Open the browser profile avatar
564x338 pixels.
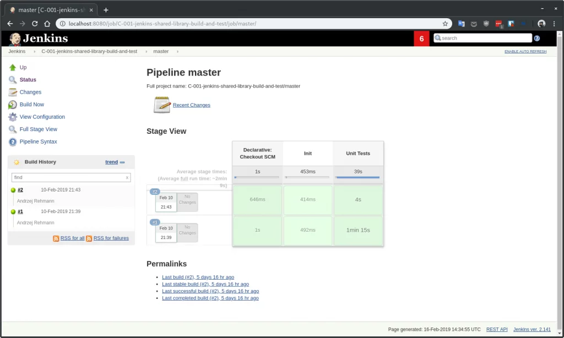pos(541,24)
